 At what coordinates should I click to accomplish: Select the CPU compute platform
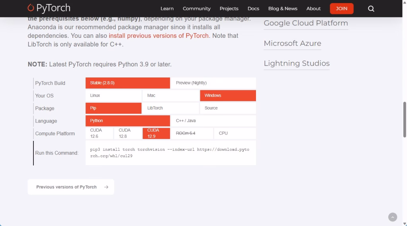click(x=235, y=133)
